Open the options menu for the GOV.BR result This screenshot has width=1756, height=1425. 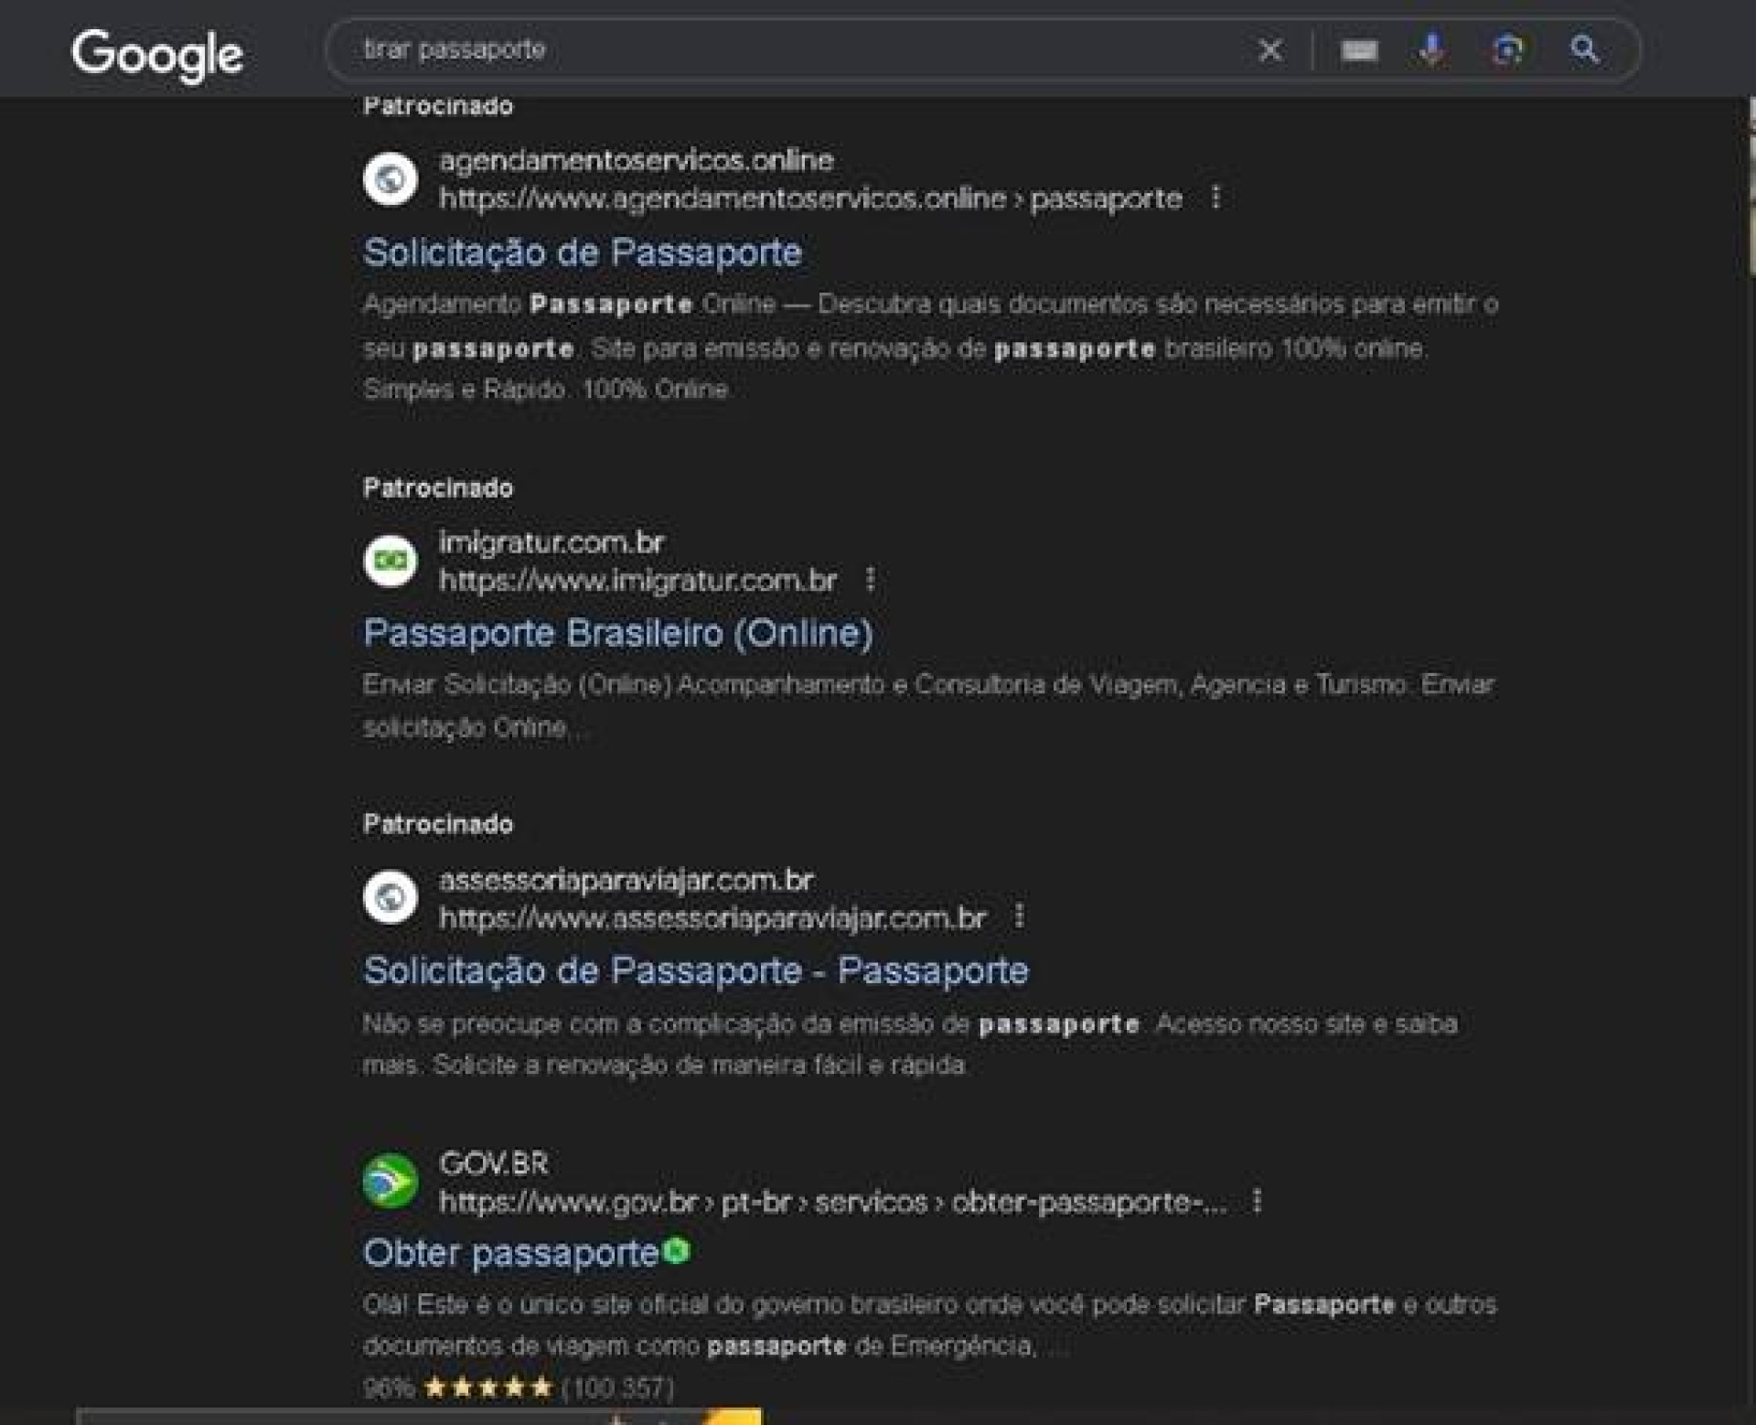pos(1258,1200)
